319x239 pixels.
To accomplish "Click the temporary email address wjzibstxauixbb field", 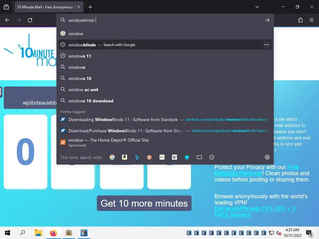I will point(30,98).
